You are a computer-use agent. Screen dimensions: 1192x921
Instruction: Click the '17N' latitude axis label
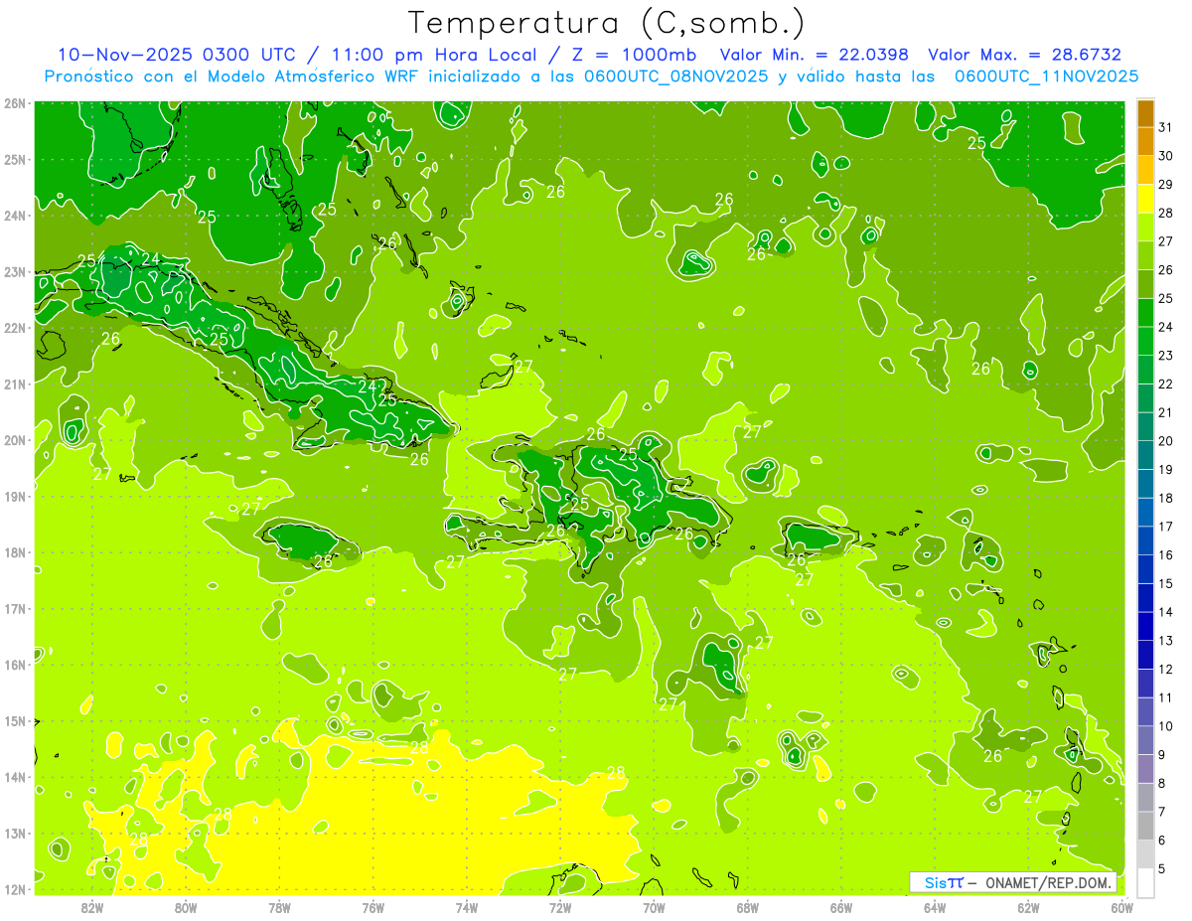[15, 608]
